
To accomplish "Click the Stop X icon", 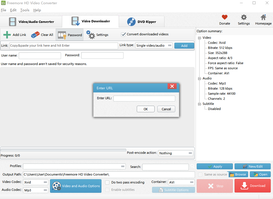I will 211,186.
